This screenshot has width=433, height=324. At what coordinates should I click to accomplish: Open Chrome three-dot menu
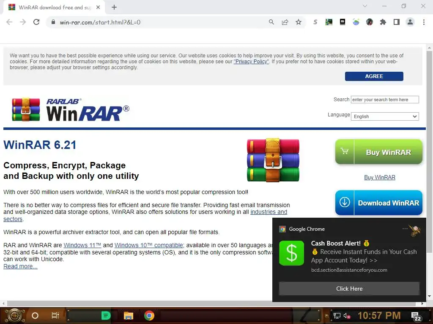click(424, 22)
